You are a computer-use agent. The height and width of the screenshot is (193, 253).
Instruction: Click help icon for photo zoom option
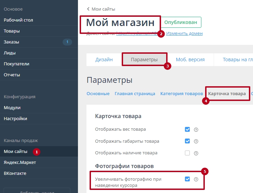tap(196, 179)
